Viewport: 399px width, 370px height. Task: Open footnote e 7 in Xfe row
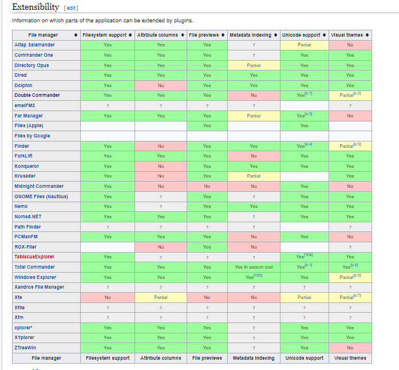[357, 296]
